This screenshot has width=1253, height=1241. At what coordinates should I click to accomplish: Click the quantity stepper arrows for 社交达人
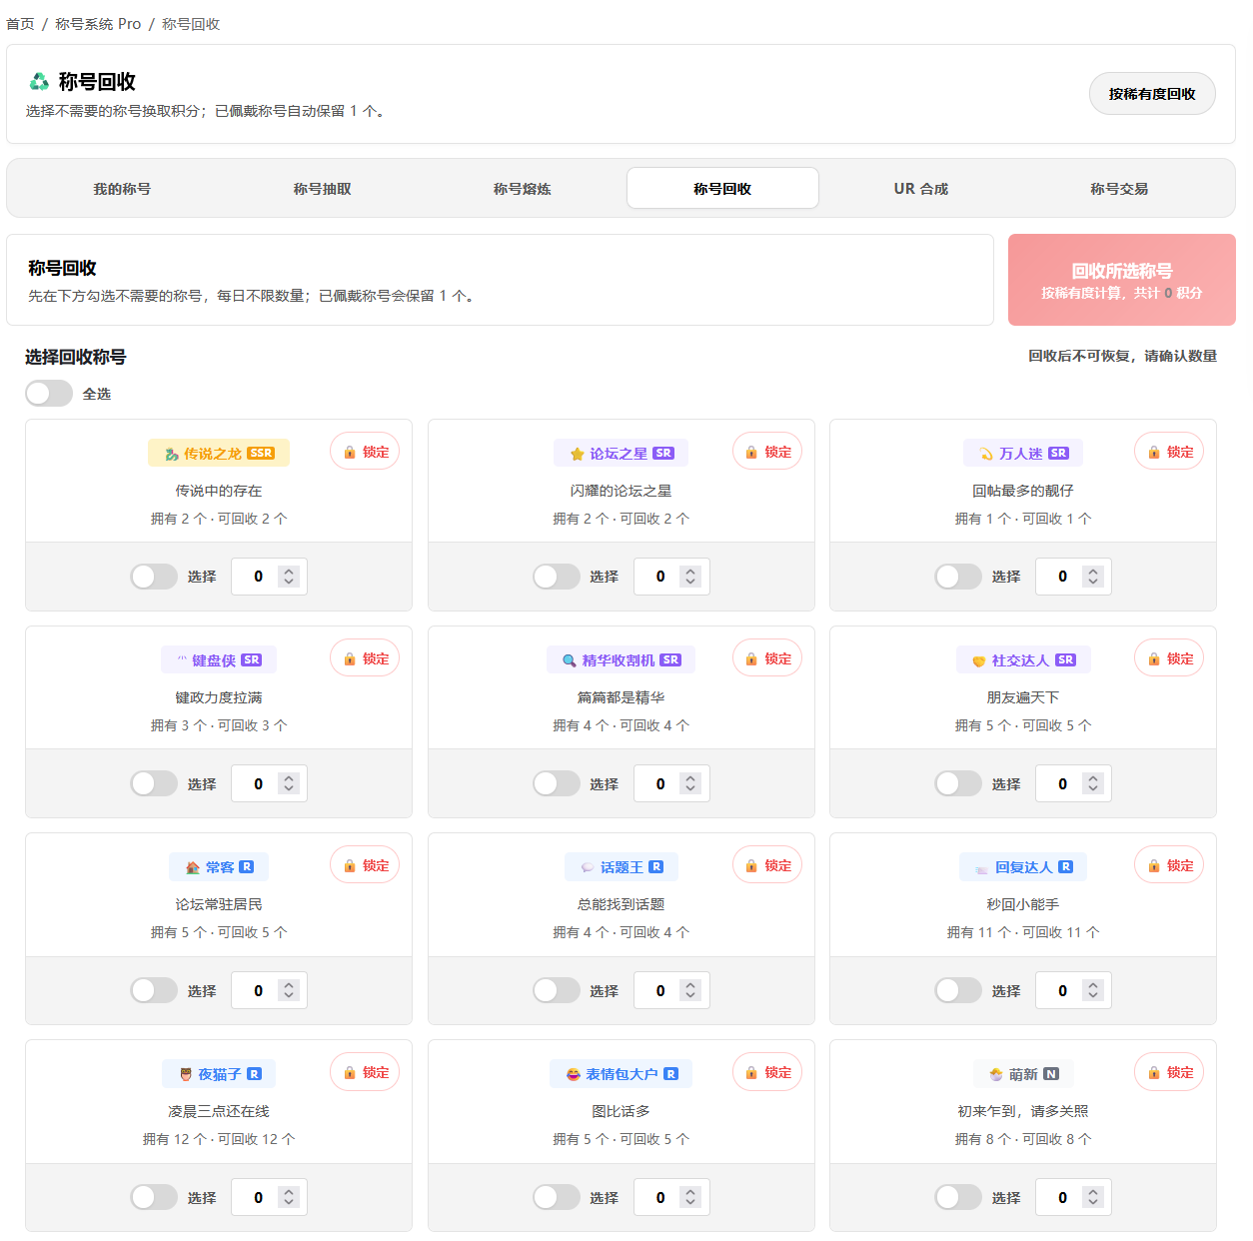(1093, 783)
